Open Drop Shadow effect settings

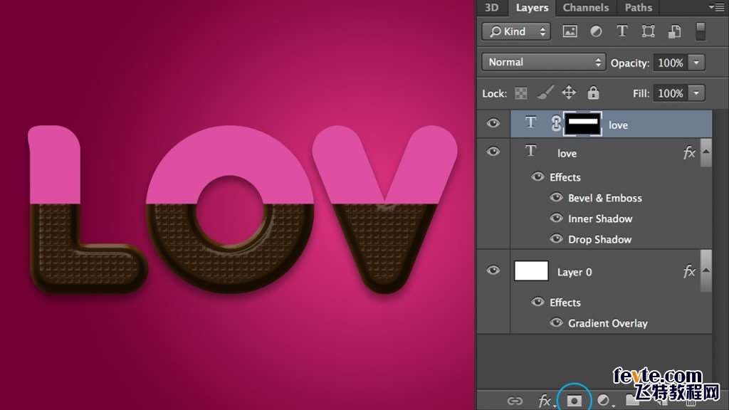click(599, 240)
